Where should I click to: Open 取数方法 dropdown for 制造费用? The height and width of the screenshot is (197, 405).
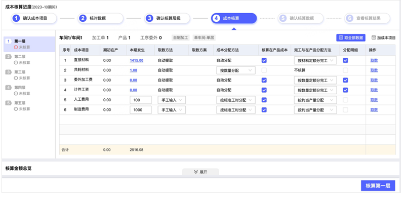pos(172,110)
